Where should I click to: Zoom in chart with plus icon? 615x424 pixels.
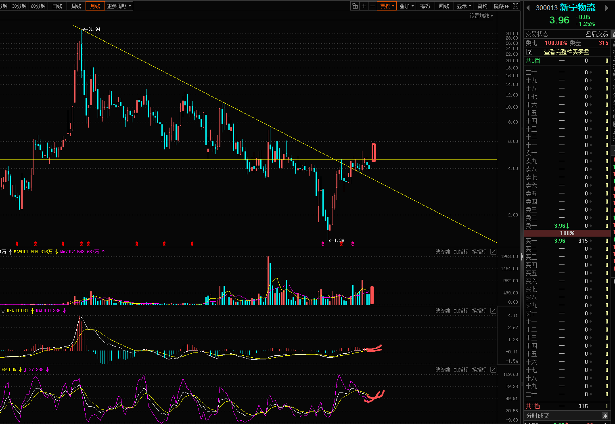(x=364, y=6)
